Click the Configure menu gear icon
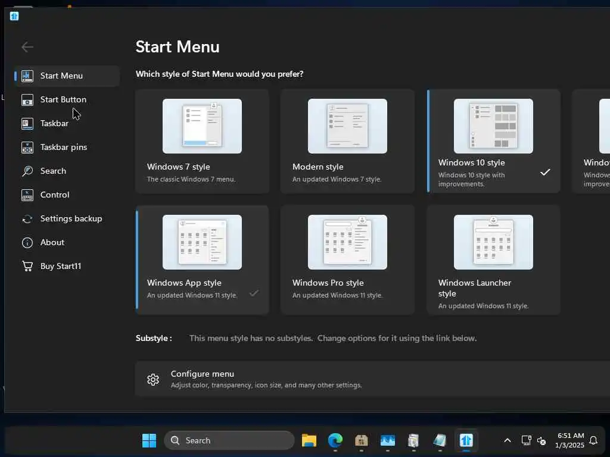Screen dimensions: 610x457 coord(153,379)
